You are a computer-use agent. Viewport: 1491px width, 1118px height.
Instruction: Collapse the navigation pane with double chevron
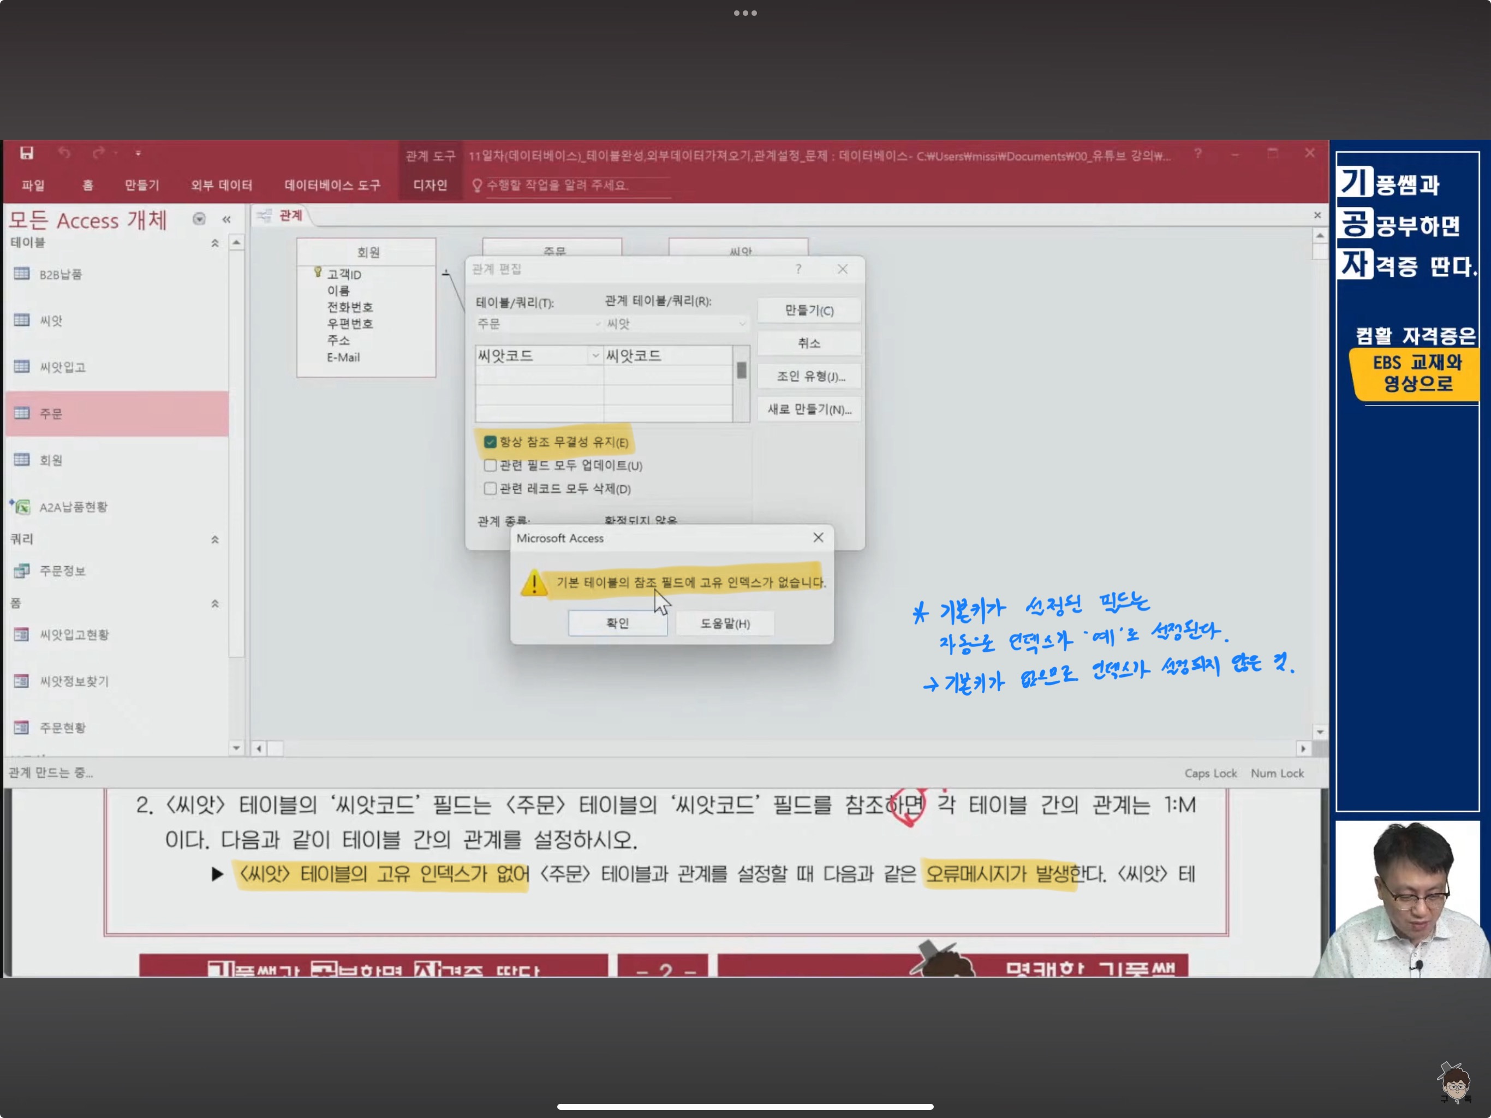pyautogui.click(x=226, y=219)
